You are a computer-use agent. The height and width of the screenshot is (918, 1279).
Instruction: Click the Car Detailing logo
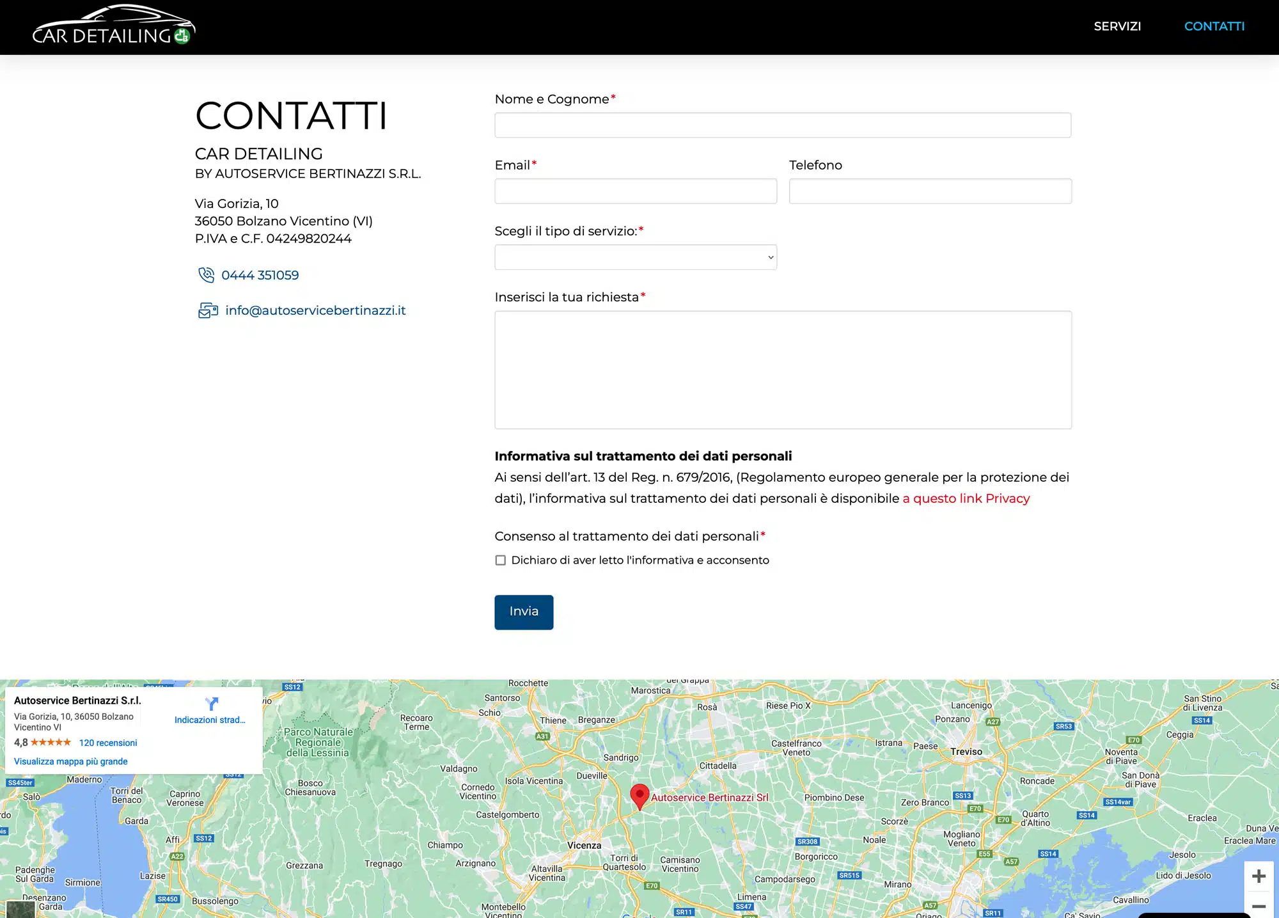click(x=114, y=25)
